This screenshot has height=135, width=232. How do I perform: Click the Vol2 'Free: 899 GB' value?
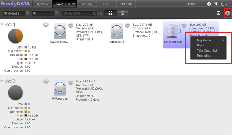point(33,116)
